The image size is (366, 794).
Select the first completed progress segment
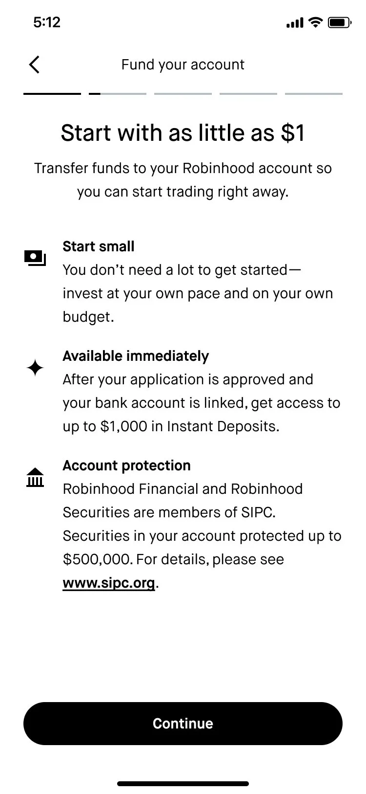52,93
